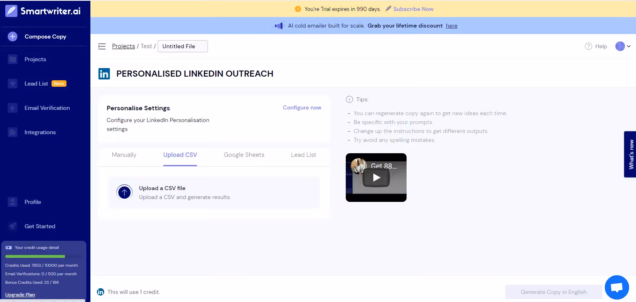Click the Lead List sidebar icon

(13, 84)
